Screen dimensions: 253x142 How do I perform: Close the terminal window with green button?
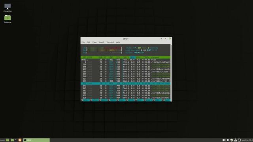point(170,39)
